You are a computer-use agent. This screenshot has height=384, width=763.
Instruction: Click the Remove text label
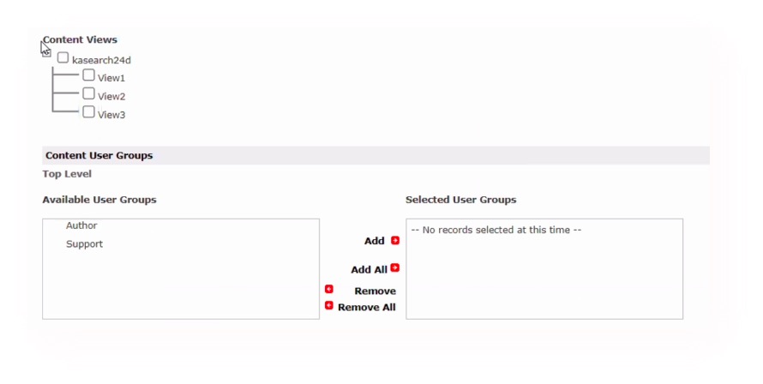tap(375, 291)
